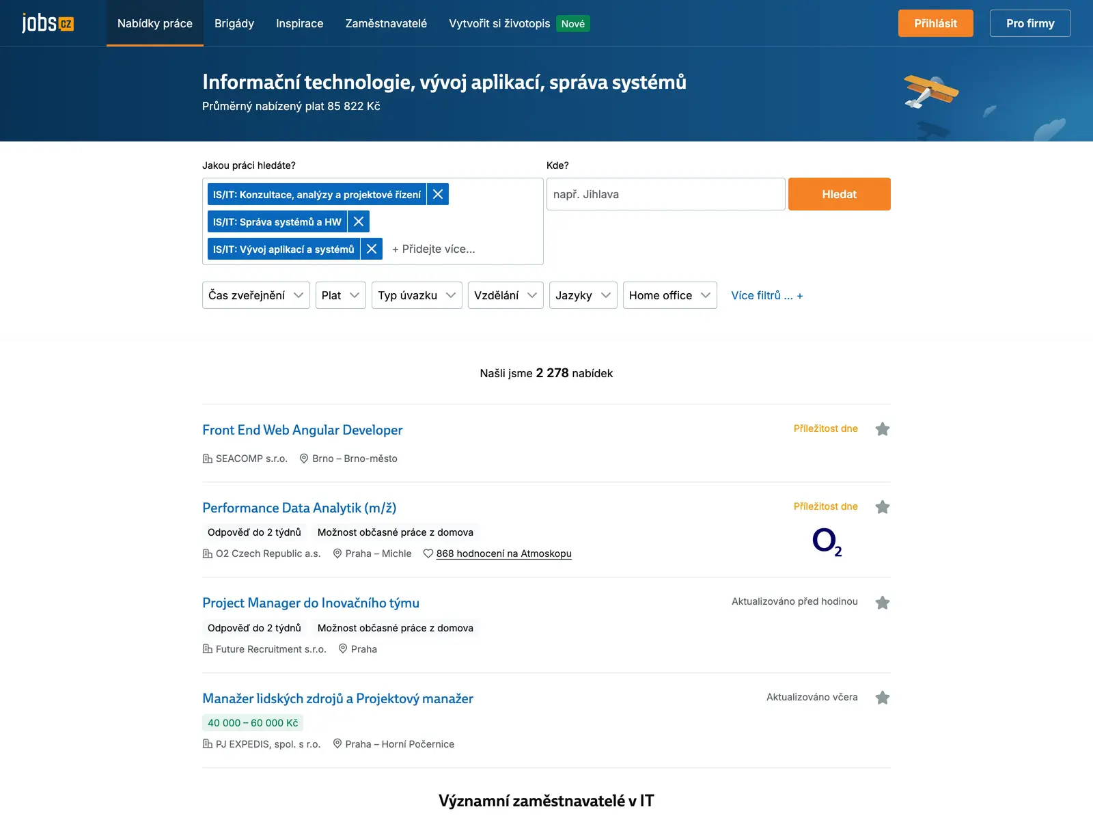This screenshot has height=820, width=1093.
Task: Open the Zaměstnavatelé menu item
Action: (x=386, y=23)
